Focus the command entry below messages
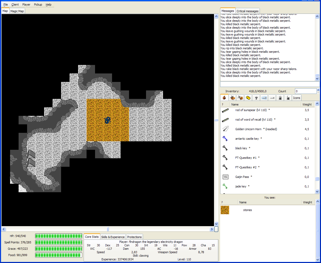Image resolution: width=321 pixels, height=263 pixels. tap(270, 84)
